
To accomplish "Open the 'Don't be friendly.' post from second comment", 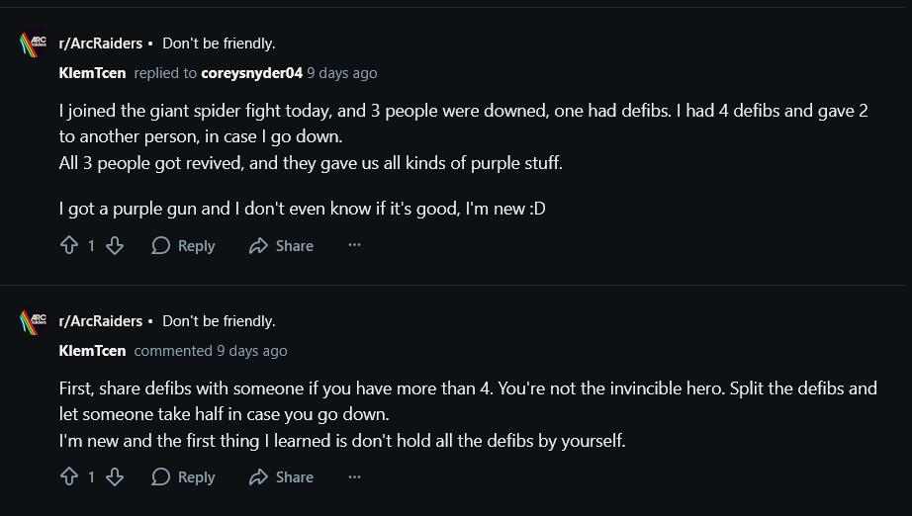I will click(219, 321).
